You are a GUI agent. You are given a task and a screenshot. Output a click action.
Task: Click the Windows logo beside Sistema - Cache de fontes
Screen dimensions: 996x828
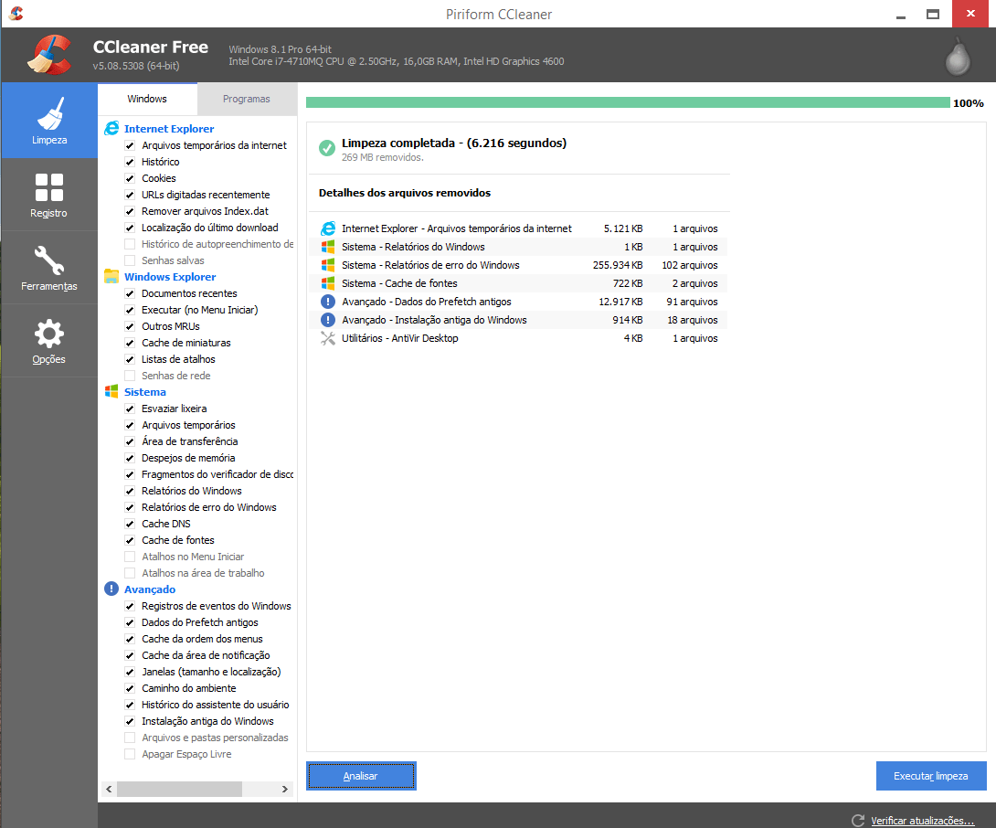coord(327,283)
